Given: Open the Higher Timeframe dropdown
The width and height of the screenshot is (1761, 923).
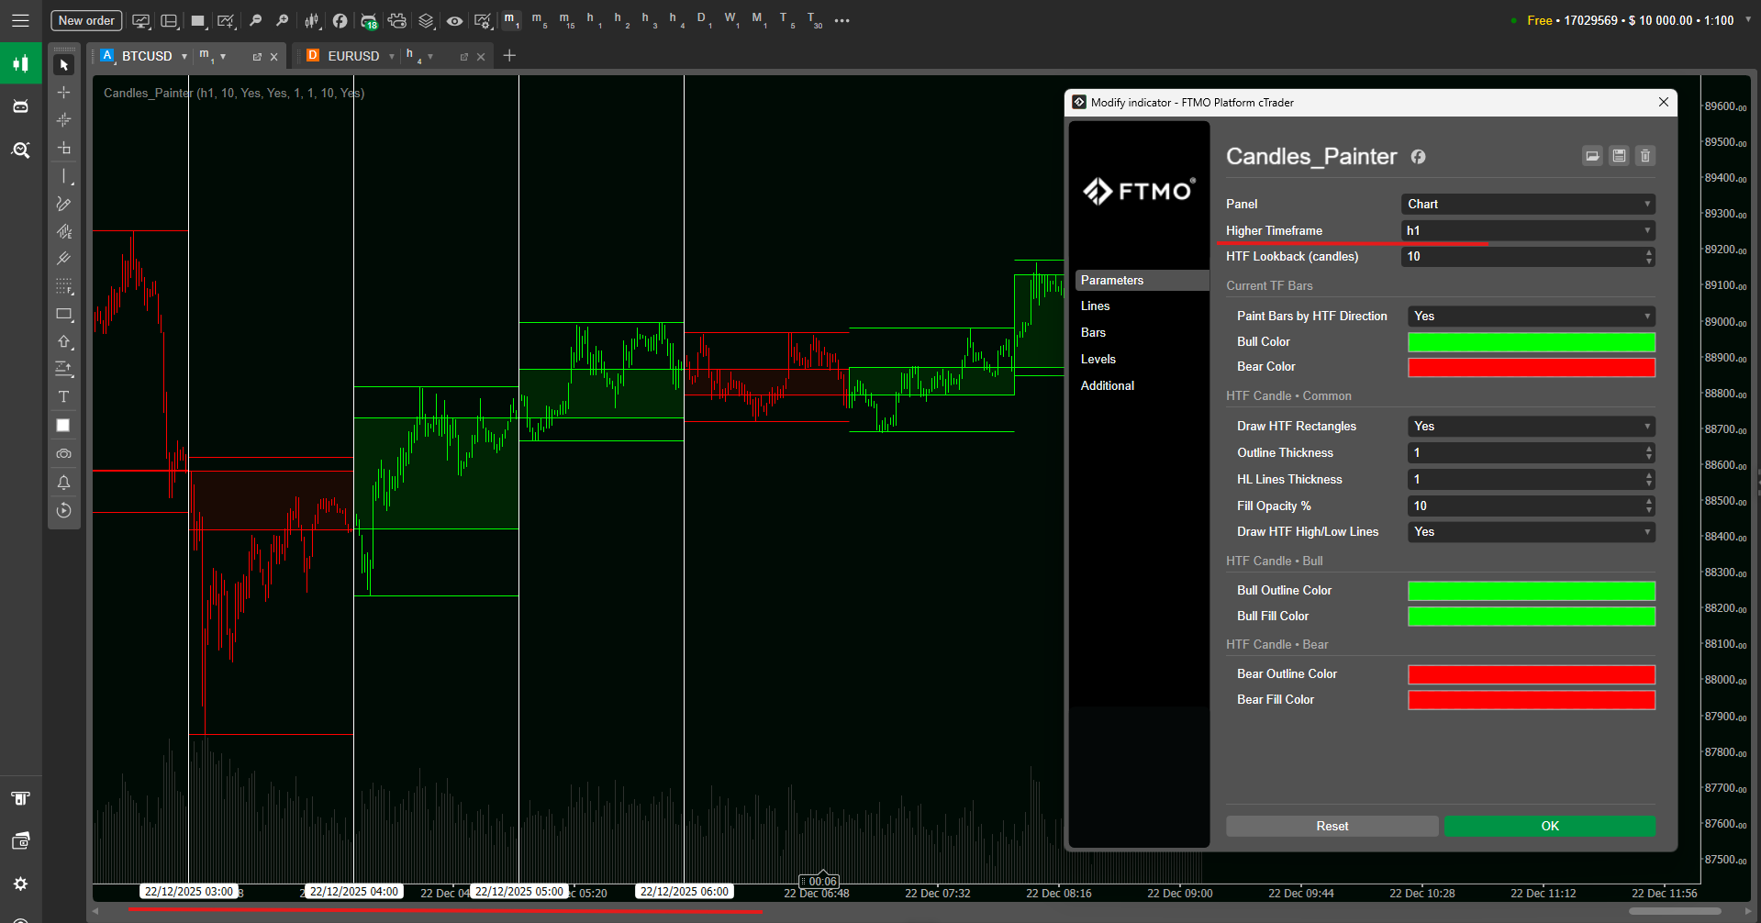Looking at the screenshot, I should click(1528, 231).
